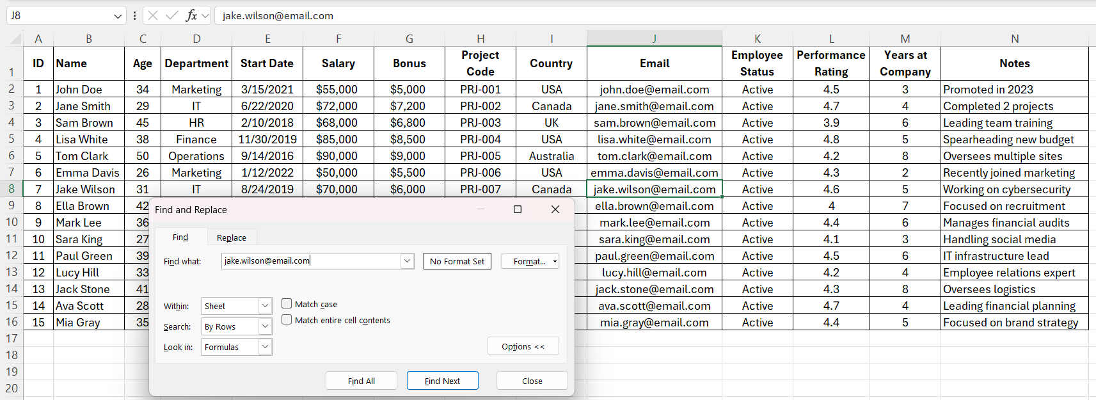Click the UK country cell
1096x400 pixels.
(552, 123)
